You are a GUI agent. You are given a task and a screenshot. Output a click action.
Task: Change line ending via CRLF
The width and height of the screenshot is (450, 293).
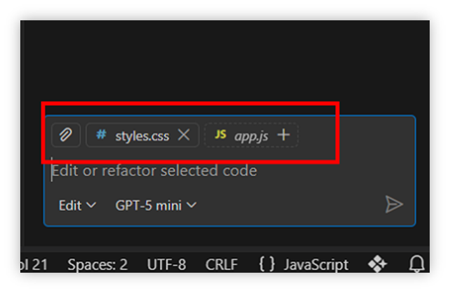coord(222,264)
